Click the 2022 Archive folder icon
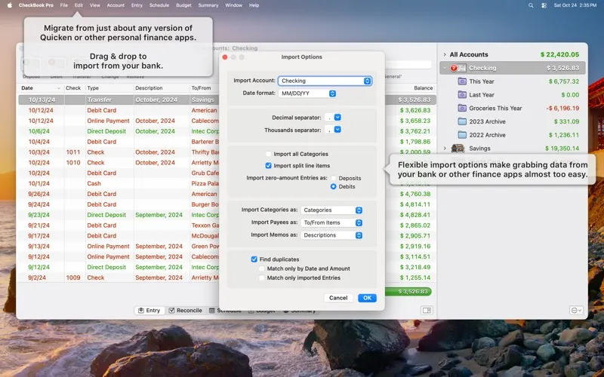604x377 pixels. [462, 135]
